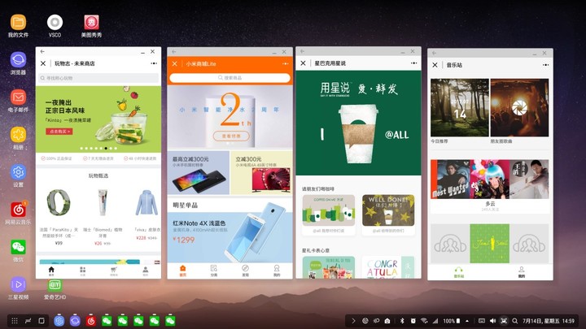586x329 pixels.
Task: Open the more menu in the 小米商城Lite window
Action: [x=285, y=64]
